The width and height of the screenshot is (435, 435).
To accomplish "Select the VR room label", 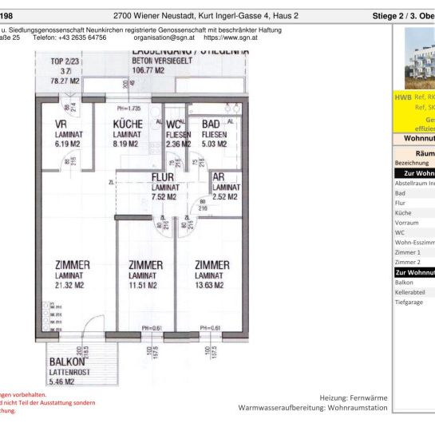I will pos(61,125).
